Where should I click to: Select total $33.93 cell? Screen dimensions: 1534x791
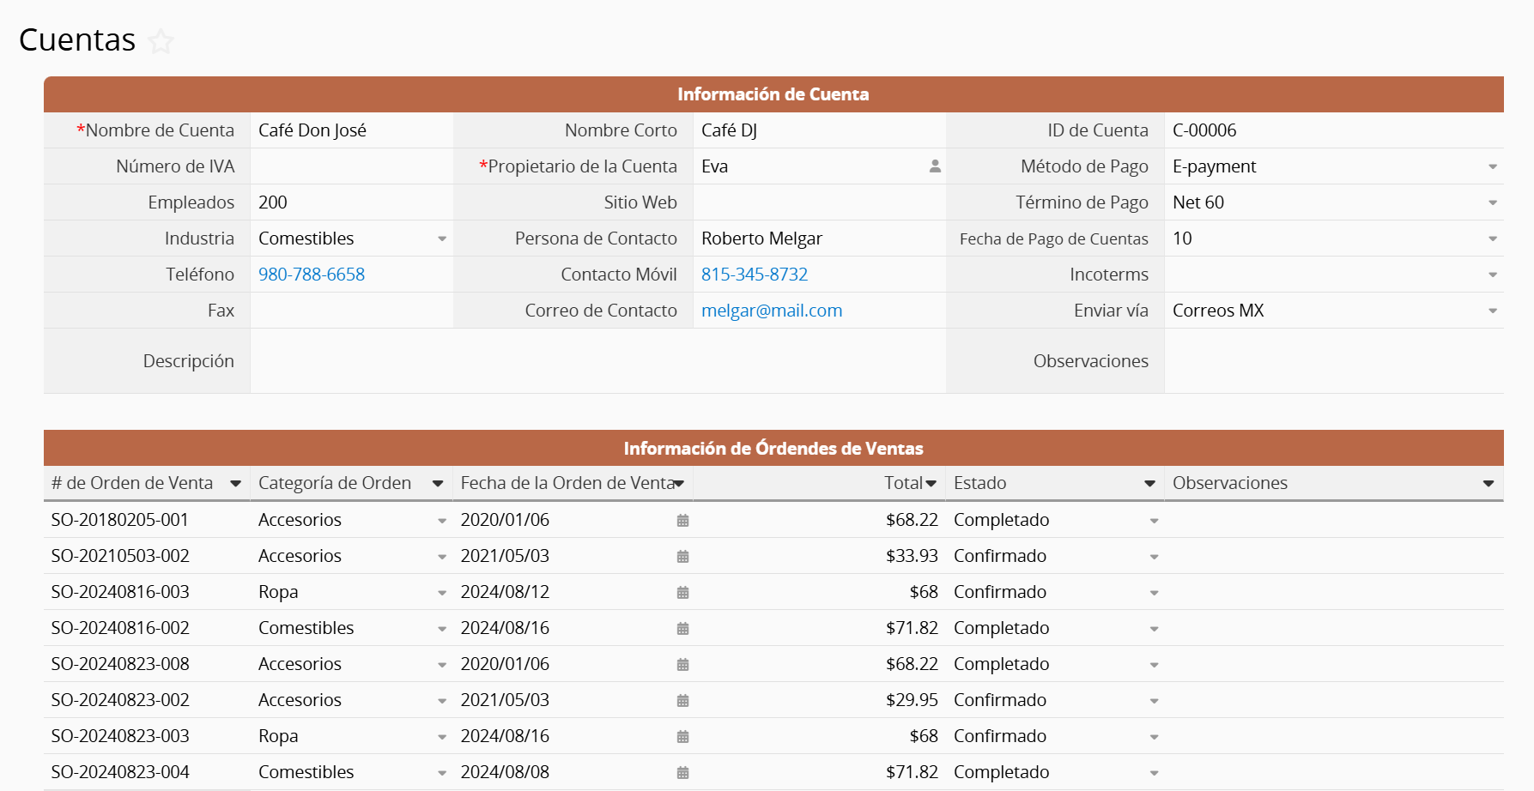coord(819,556)
